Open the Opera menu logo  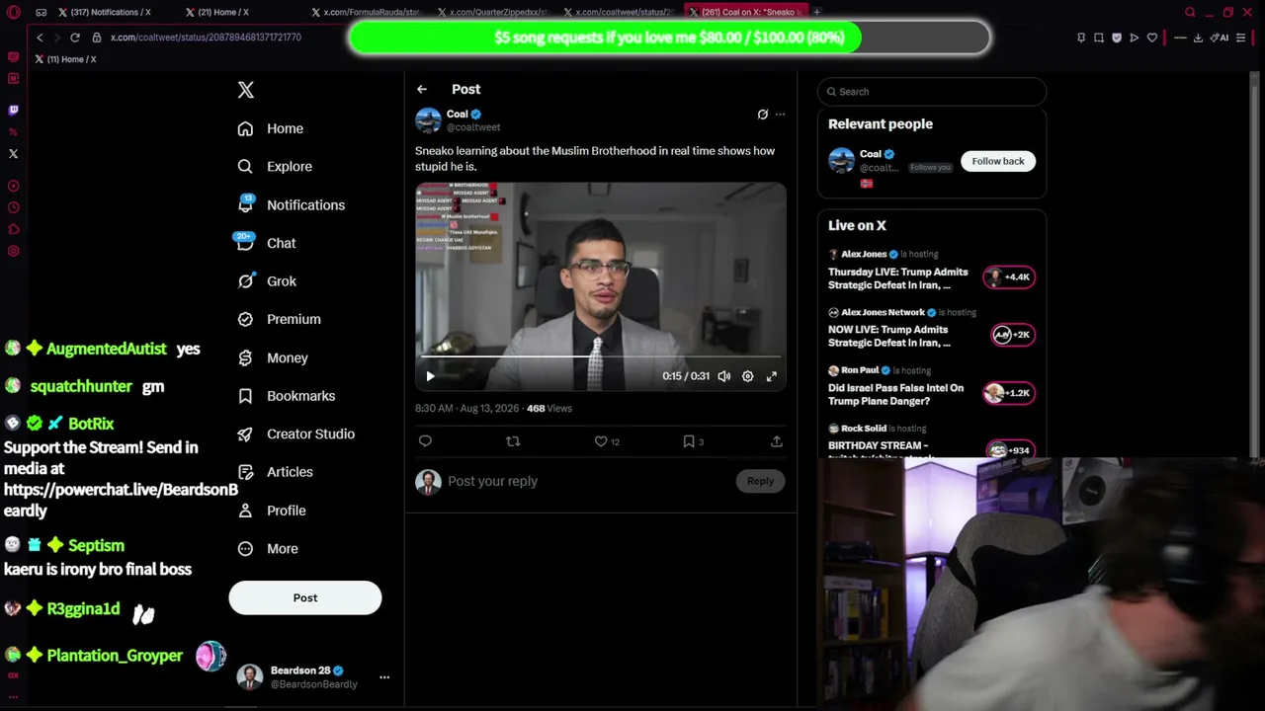pos(13,13)
